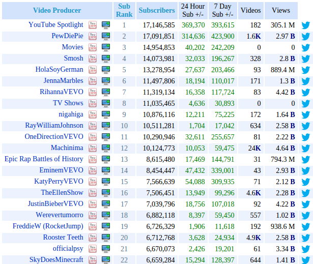313x264 pixels.
Task: Click Twitter icon in Movies row
Action: pyautogui.click(x=305, y=48)
